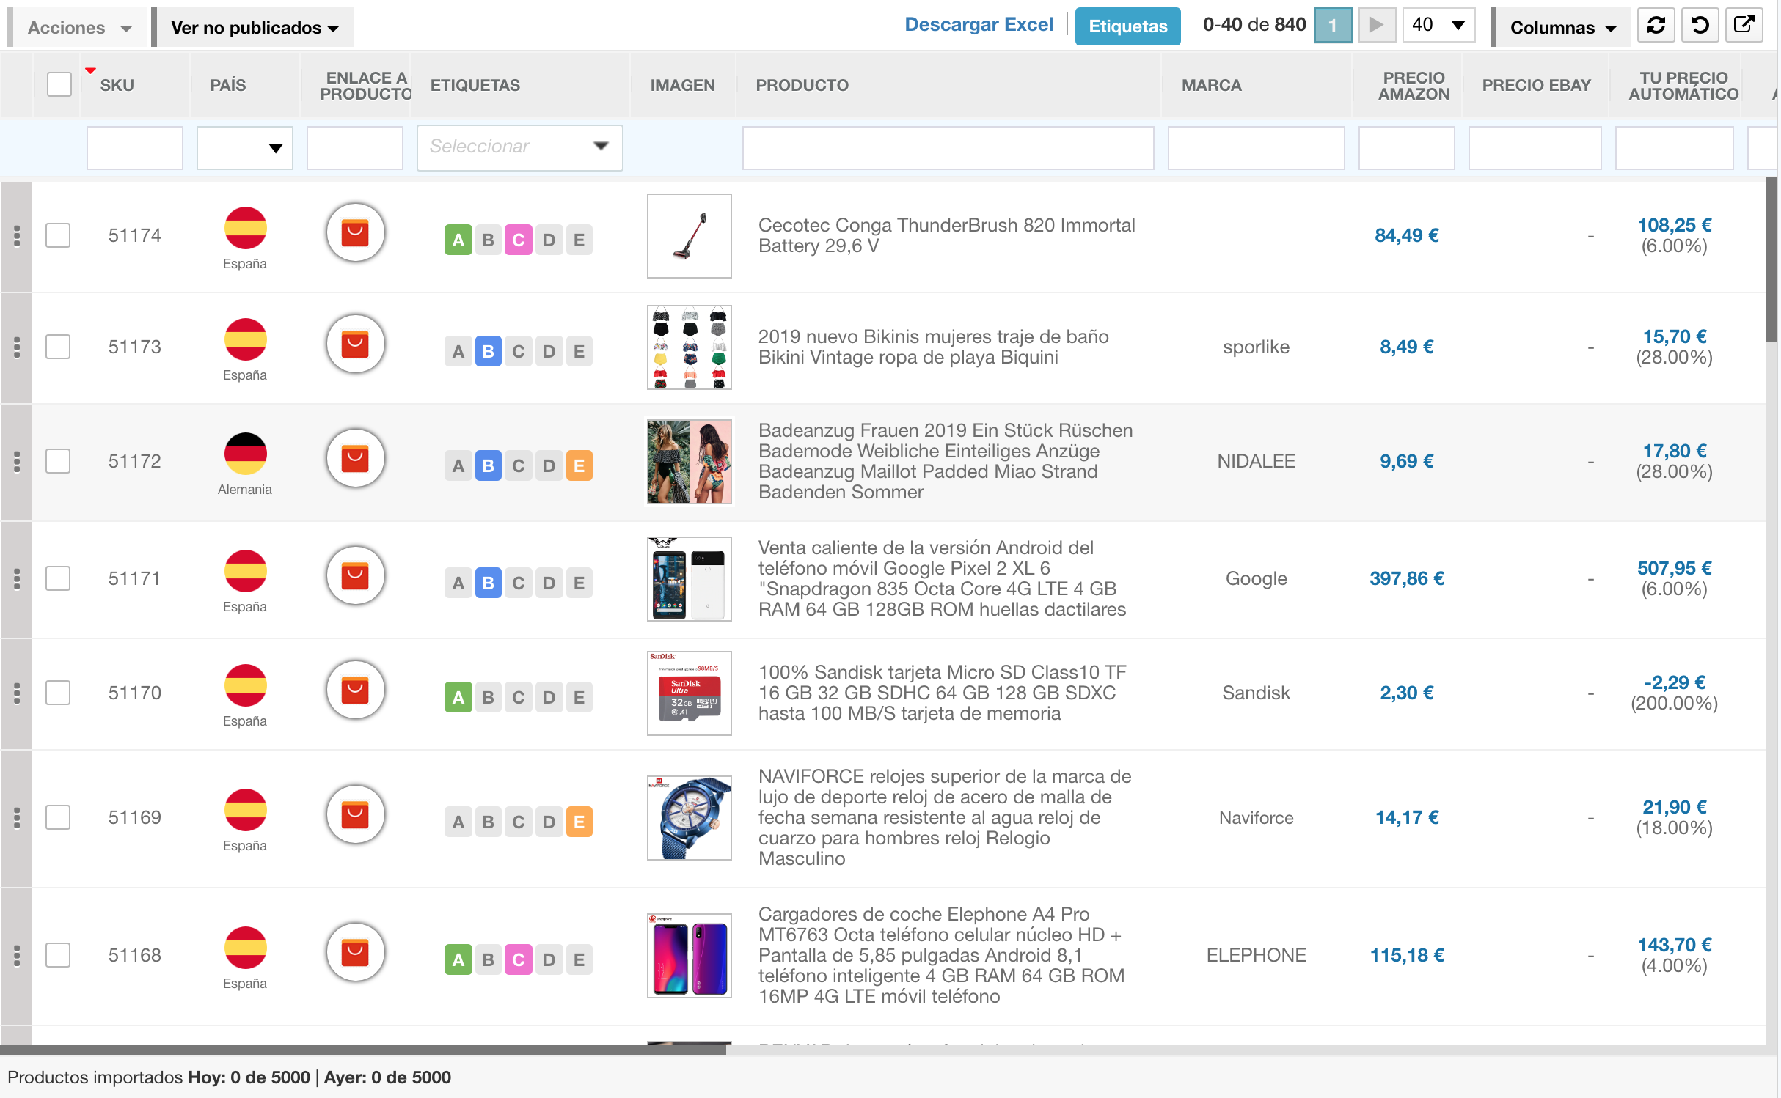Open row menu dots for SKU 51174
The image size is (1781, 1098).
(x=17, y=236)
